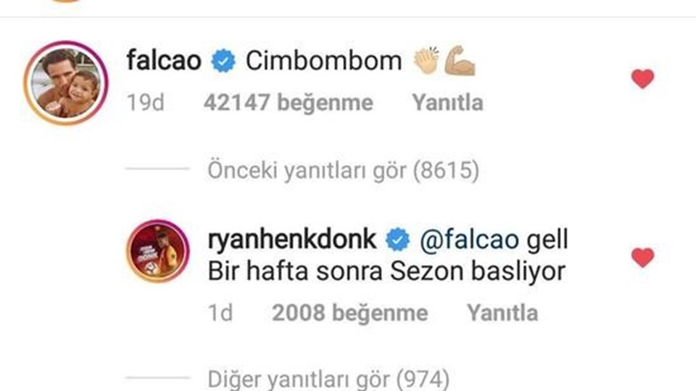Image resolution: width=696 pixels, height=391 pixels.
Task: Click the 19d timestamp on falcao's comment
Action: 146,103
